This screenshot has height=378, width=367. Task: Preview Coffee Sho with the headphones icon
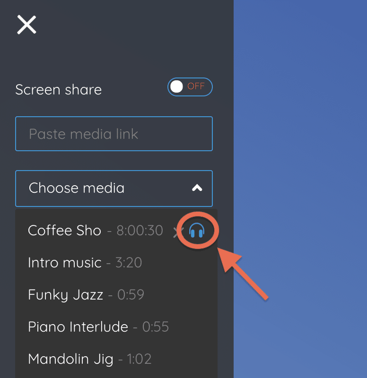point(197,230)
